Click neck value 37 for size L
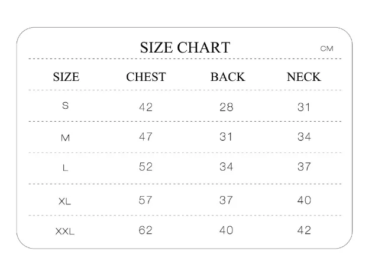 click(x=304, y=167)
